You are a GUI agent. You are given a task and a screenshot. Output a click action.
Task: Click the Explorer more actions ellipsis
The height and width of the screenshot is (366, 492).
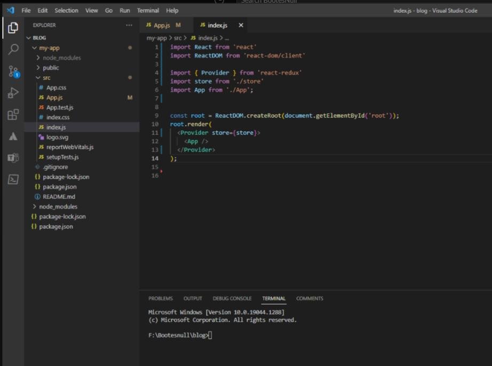129,25
